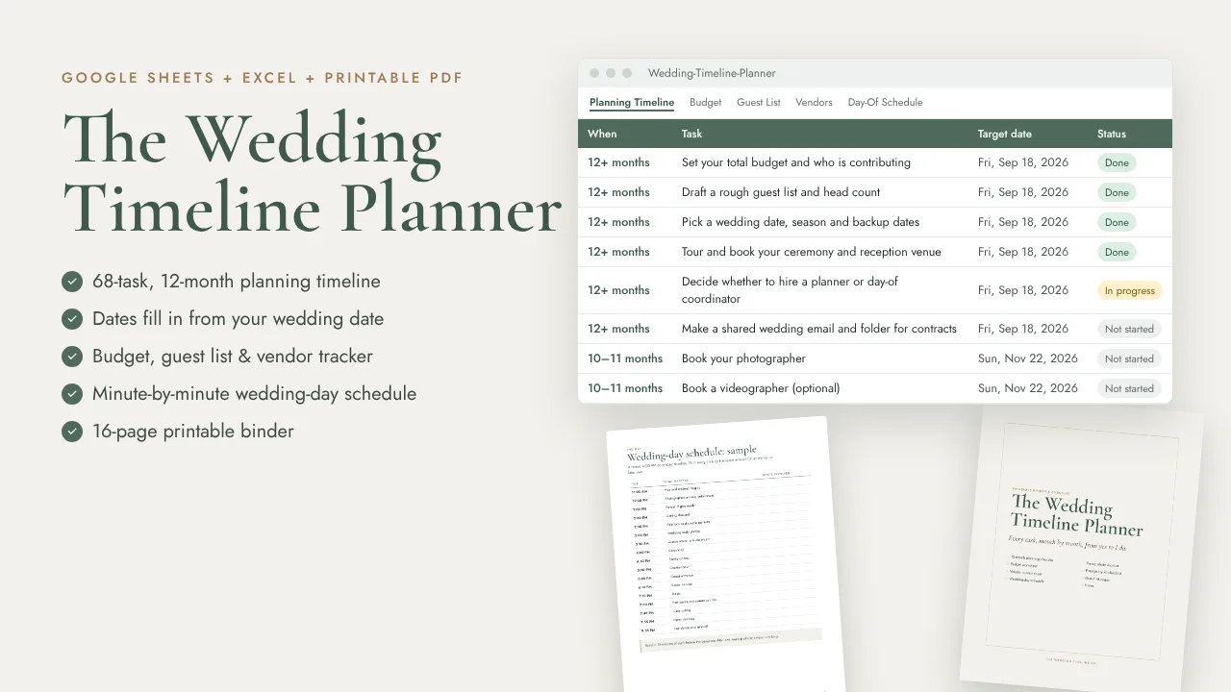This screenshot has width=1231, height=692.
Task: Select "12+ months" in the total budget row
Action: click(x=619, y=162)
